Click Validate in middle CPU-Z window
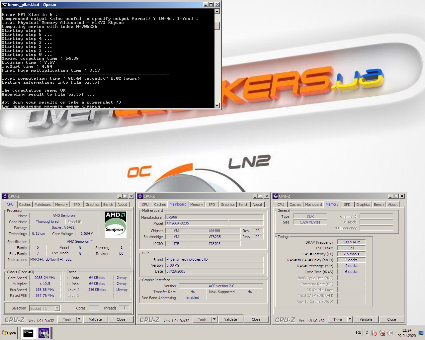The width and height of the screenshot is (425, 340). [x=230, y=319]
